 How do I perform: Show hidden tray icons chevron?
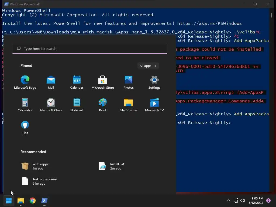pyautogui.click(x=229, y=201)
